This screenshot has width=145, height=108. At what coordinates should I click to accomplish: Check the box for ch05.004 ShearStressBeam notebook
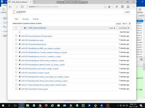[x=16, y=44]
